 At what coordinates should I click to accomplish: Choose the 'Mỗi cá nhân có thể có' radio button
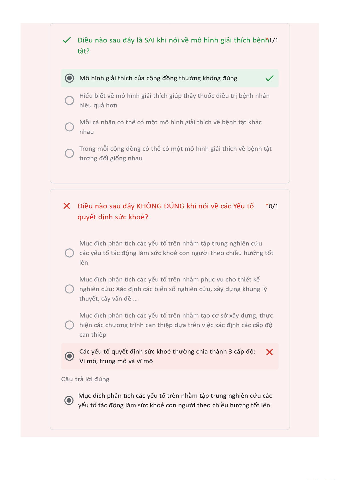coord(69,127)
